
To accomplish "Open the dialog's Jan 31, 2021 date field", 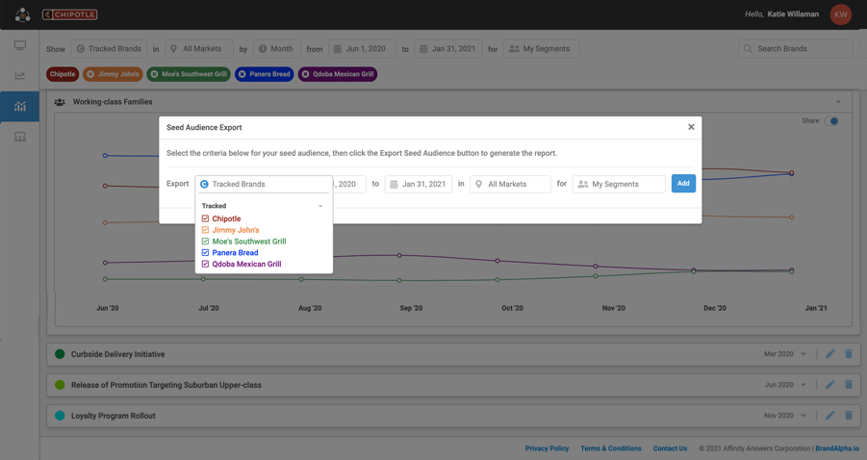I will click(419, 184).
